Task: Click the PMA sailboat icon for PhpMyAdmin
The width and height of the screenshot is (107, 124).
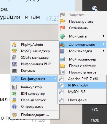Action: coord(14,45)
